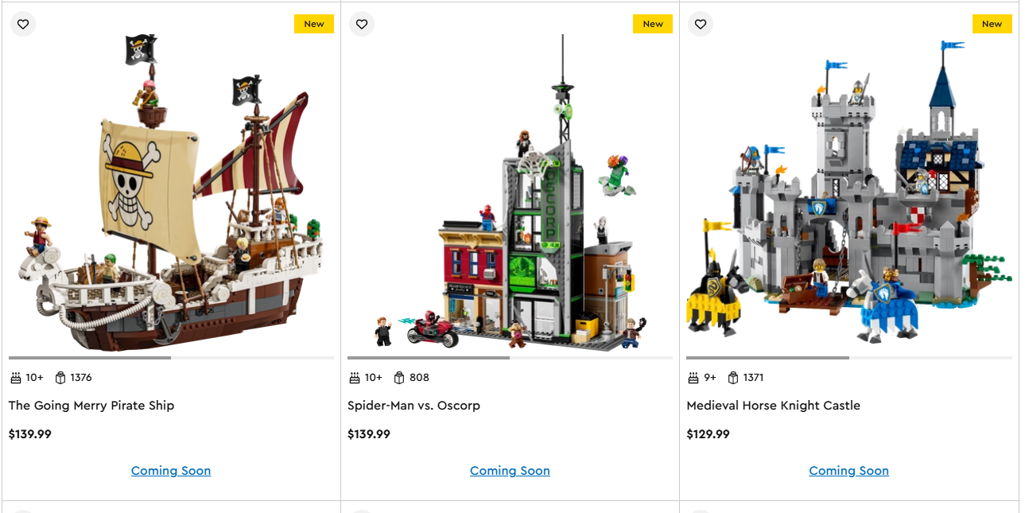Click the New badge on pirate ship card
Viewport: 1025px width, 513px height.
[x=314, y=24]
